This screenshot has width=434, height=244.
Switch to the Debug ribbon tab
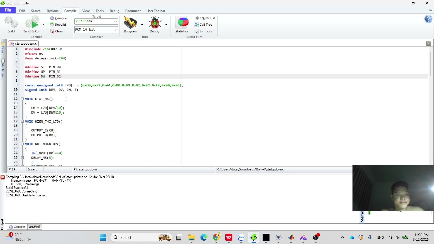tap(114, 11)
